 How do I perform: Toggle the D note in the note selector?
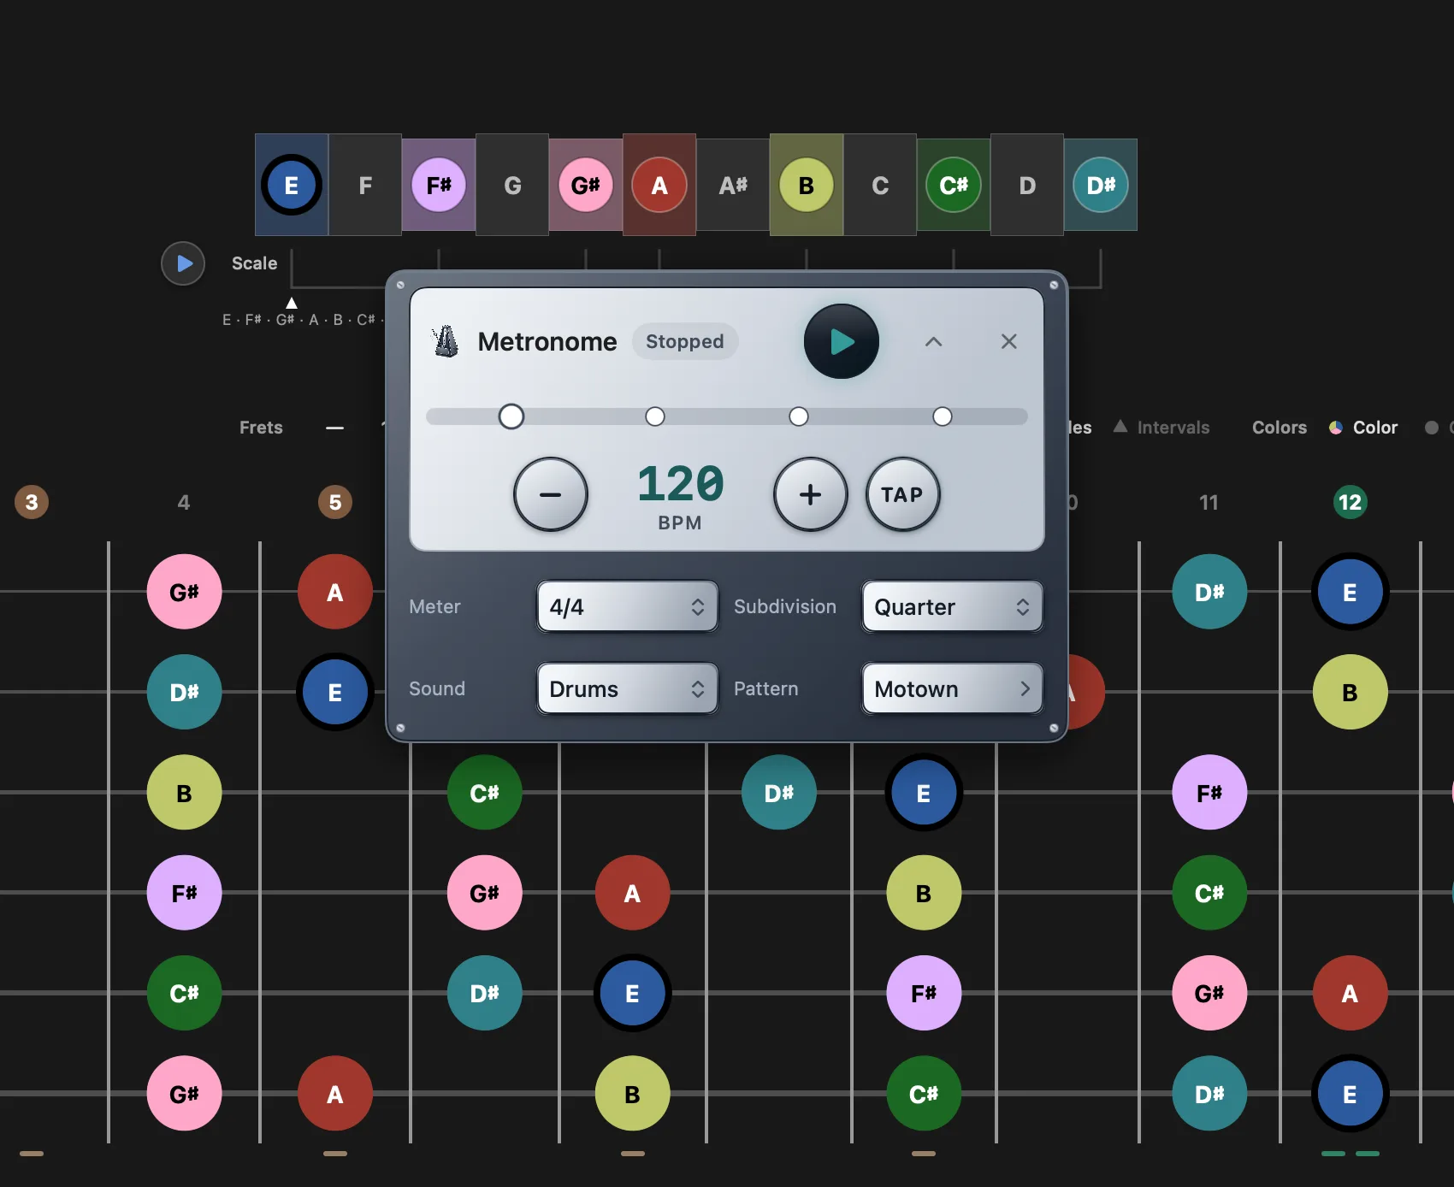click(x=1027, y=185)
